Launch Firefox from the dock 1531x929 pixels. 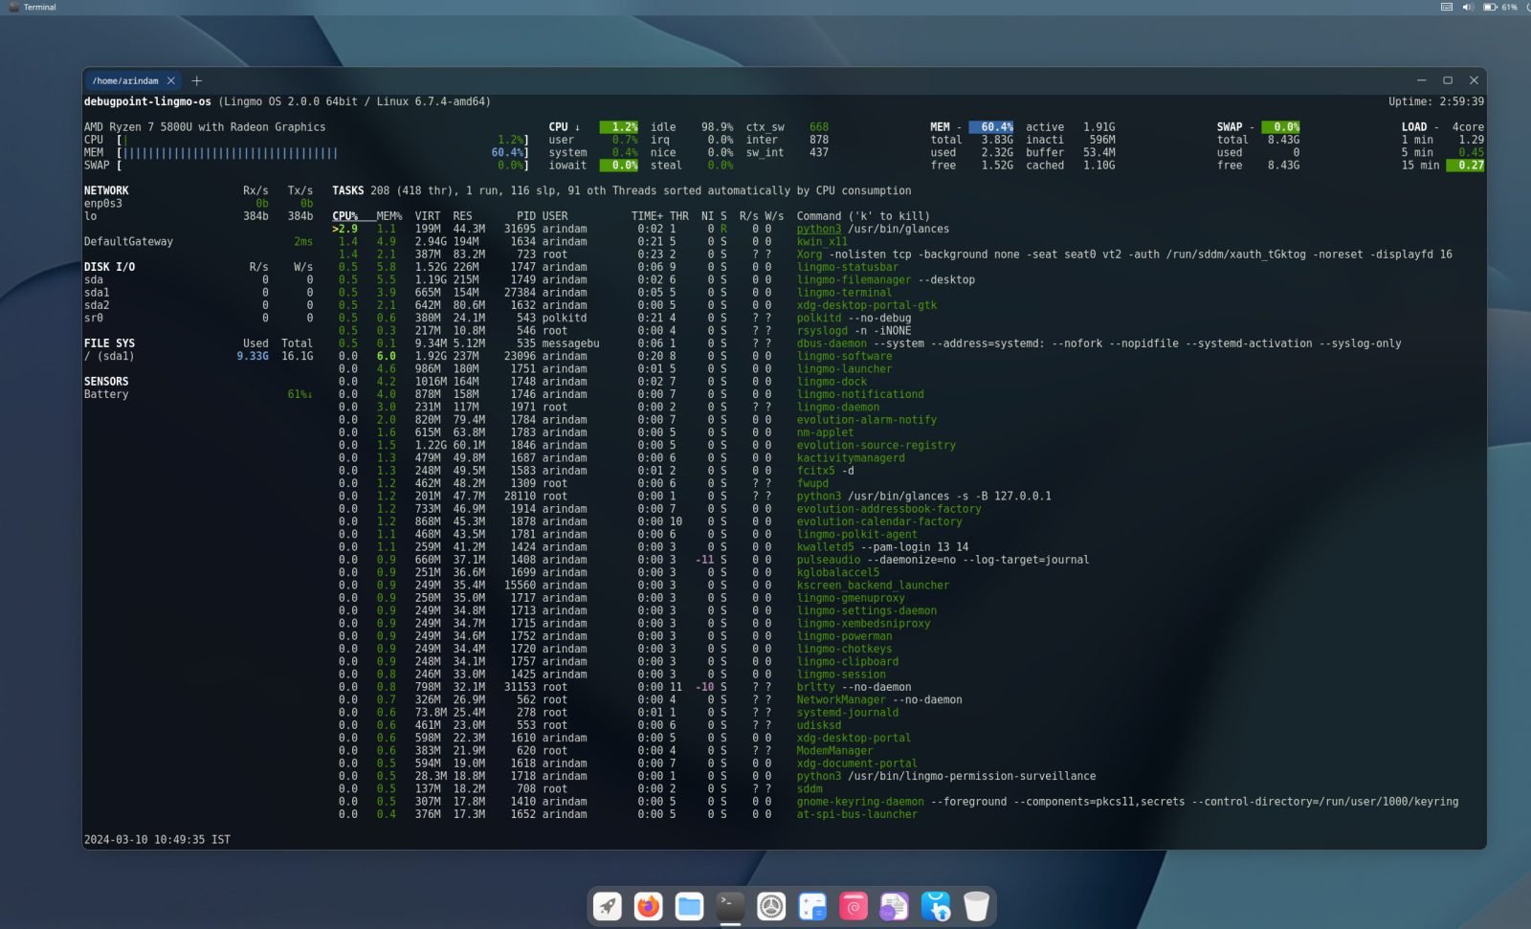pos(649,905)
